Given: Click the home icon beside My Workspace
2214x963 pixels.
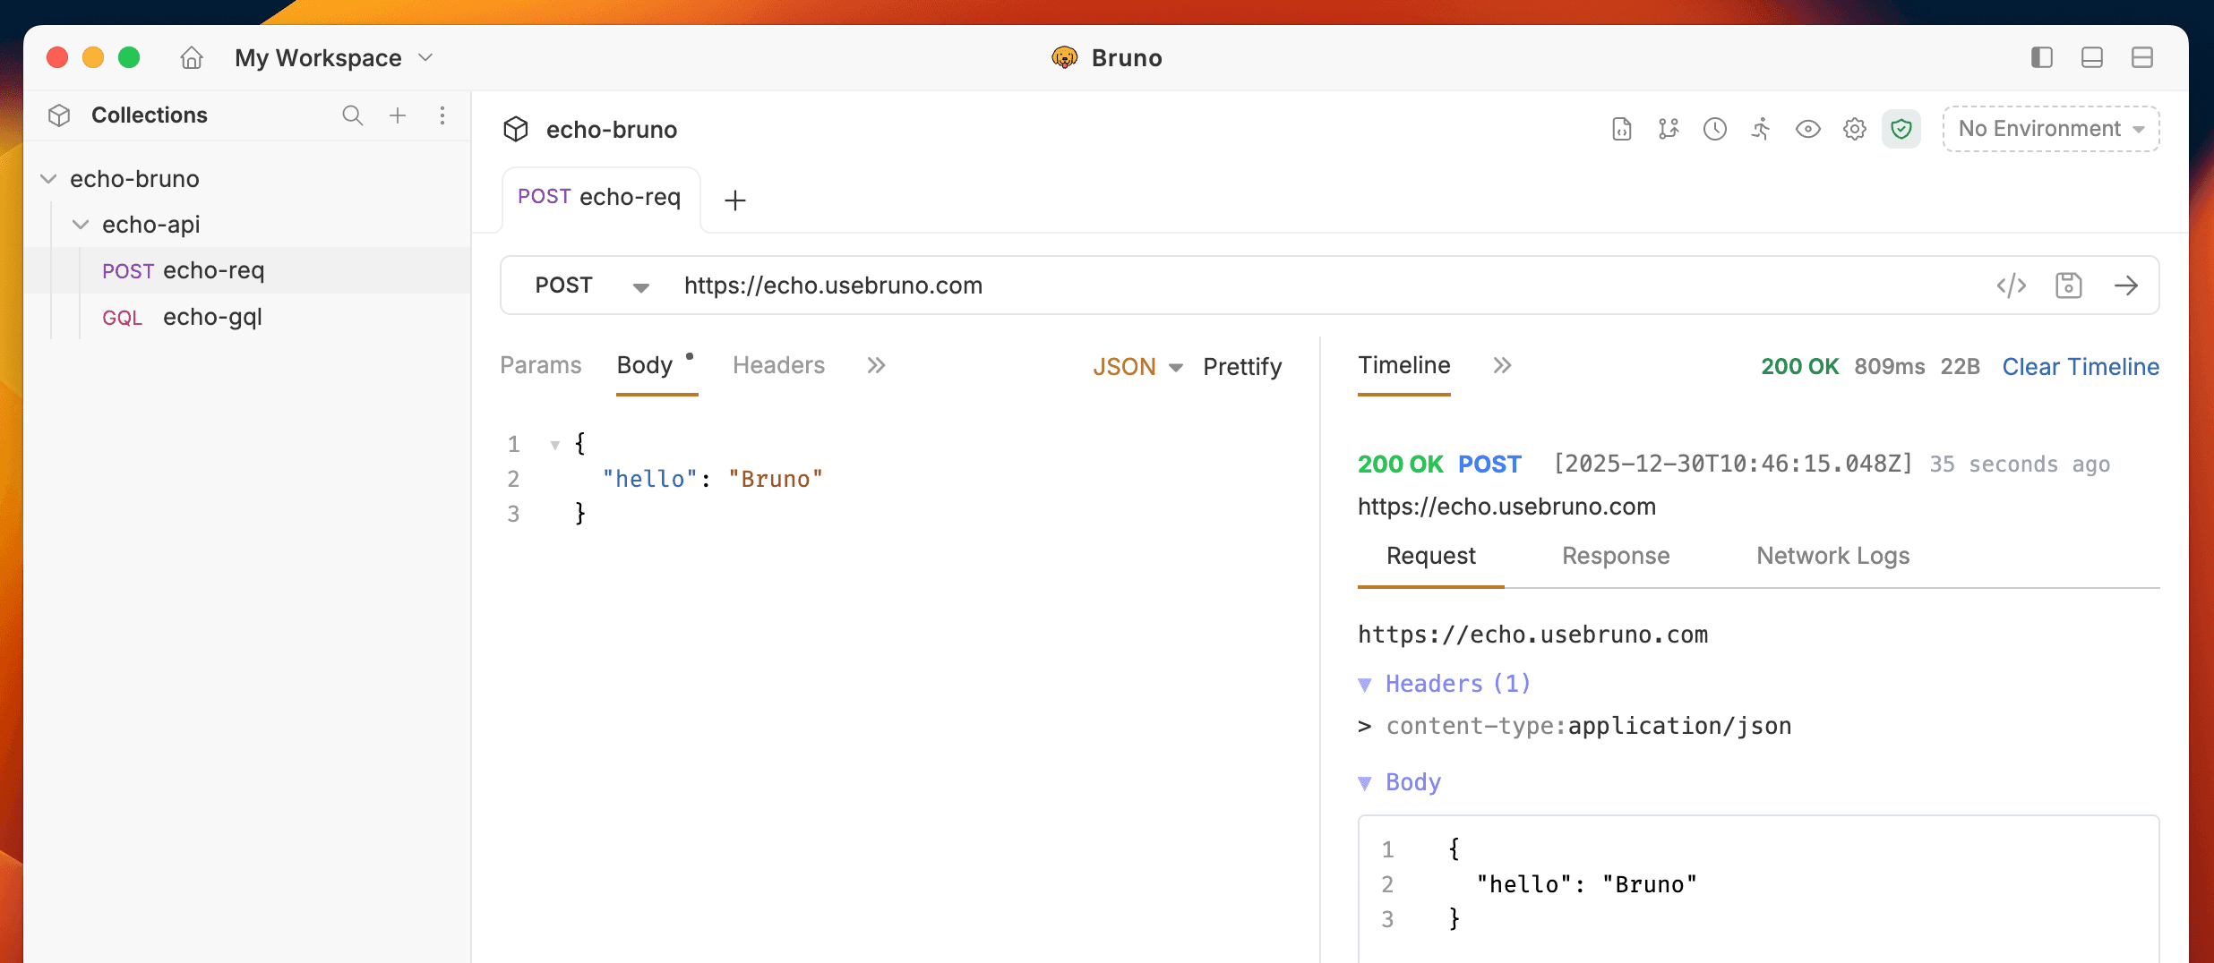Looking at the screenshot, I should (192, 58).
